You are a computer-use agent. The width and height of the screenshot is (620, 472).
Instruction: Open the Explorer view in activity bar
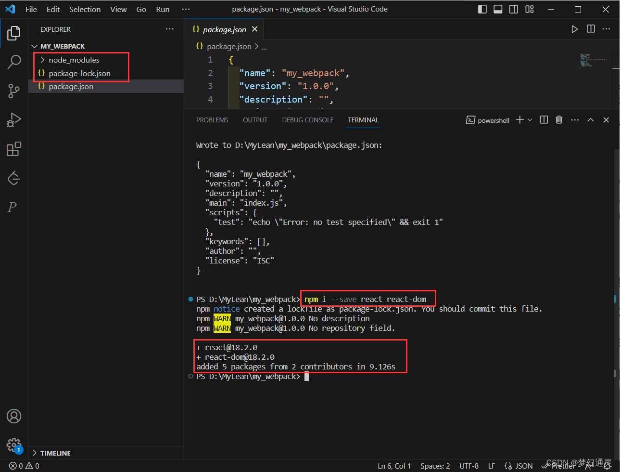click(x=14, y=33)
